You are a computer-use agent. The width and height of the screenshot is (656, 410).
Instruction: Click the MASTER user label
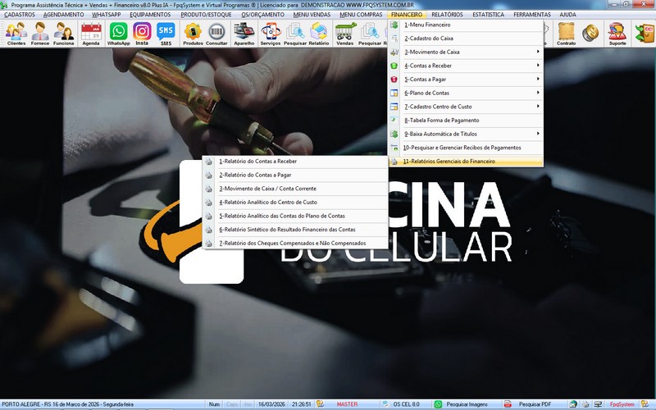[x=347, y=404]
